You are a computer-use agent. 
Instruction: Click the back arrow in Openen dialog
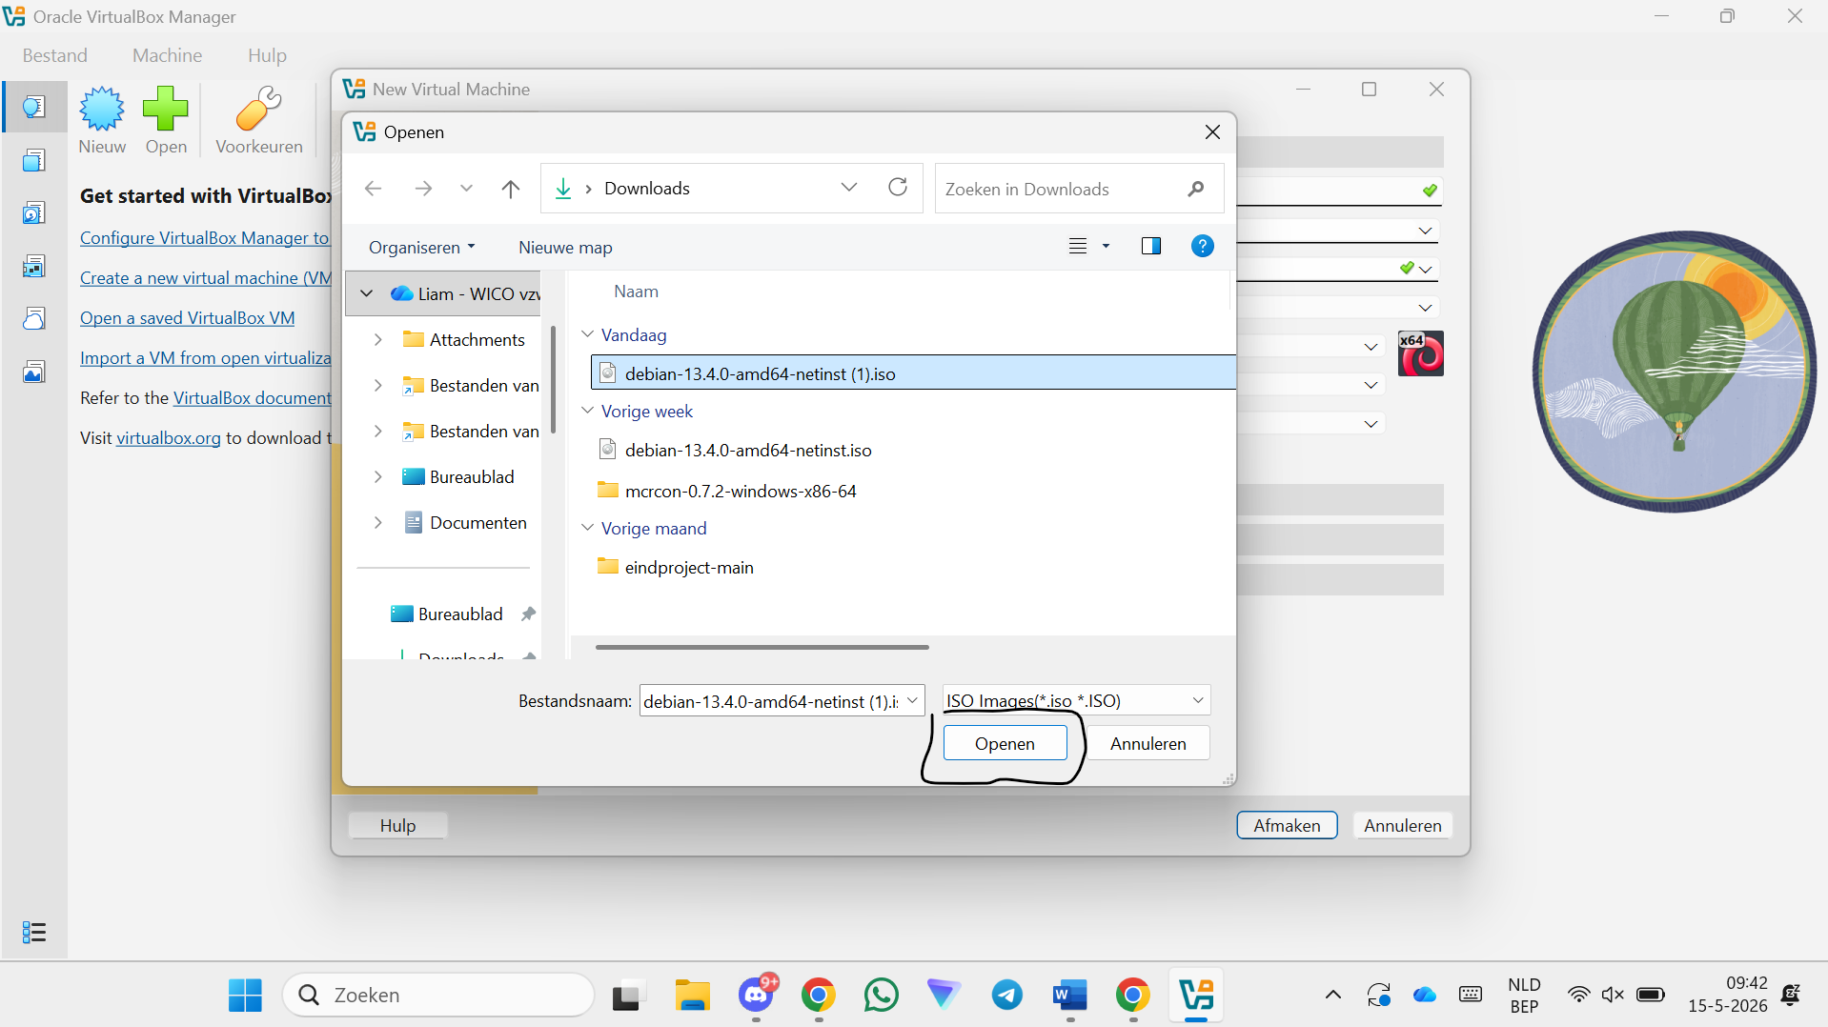373,189
